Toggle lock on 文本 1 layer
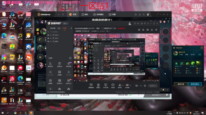Image resolution: width=206 pixels, height=115 pixels. click(51, 38)
